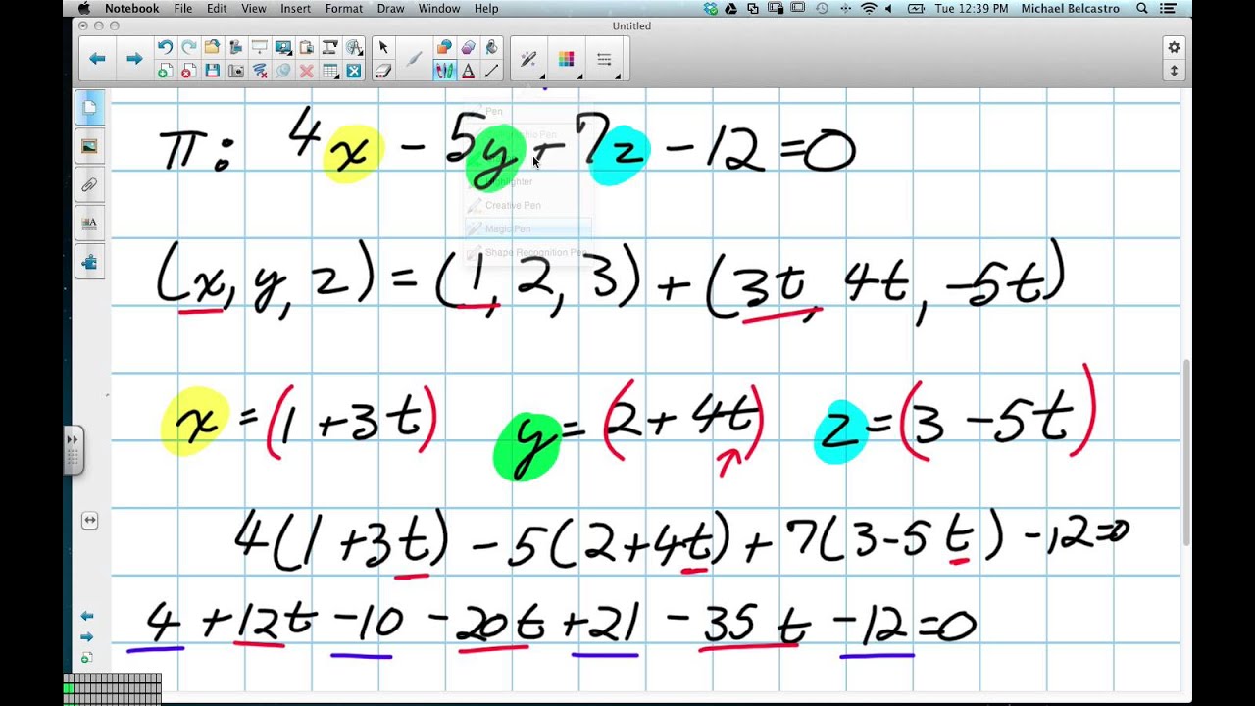Screen dimensions: 1255x706
Task: Open the Add-ons puzzle piece tab
Action: [x=89, y=262]
